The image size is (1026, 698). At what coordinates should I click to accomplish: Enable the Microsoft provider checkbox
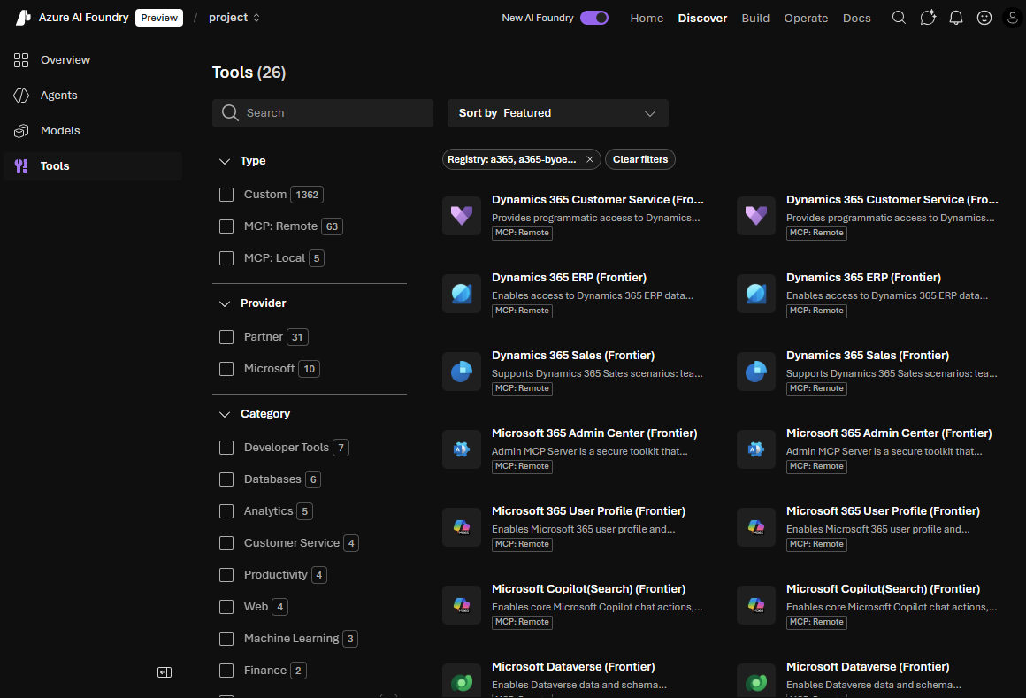point(226,368)
